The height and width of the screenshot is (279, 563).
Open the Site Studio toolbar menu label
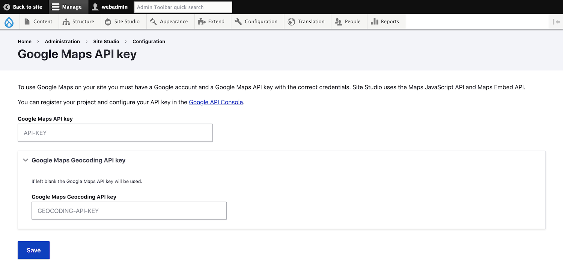pyautogui.click(x=127, y=21)
